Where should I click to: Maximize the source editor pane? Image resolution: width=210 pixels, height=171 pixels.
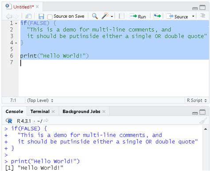pos(202,8)
